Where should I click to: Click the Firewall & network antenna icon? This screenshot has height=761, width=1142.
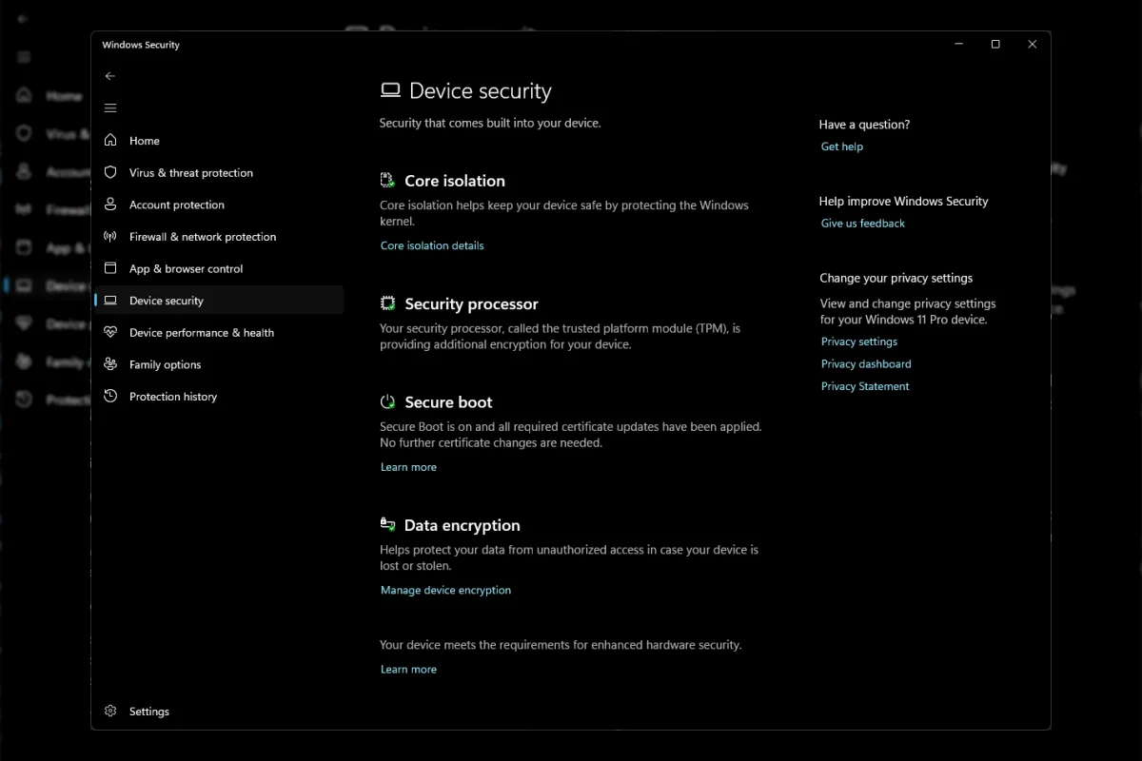point(110,236)
